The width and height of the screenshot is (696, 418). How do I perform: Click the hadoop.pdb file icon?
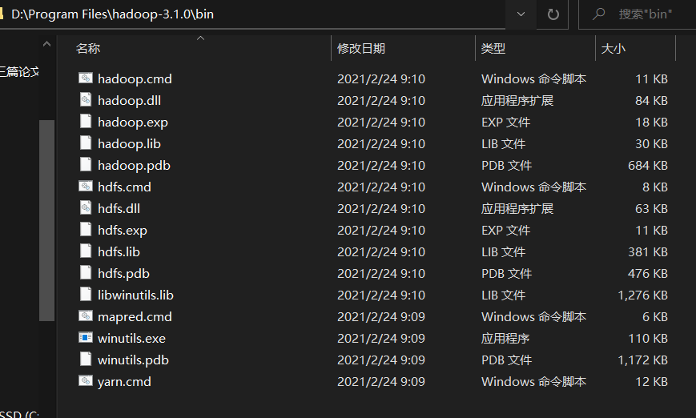86,164
